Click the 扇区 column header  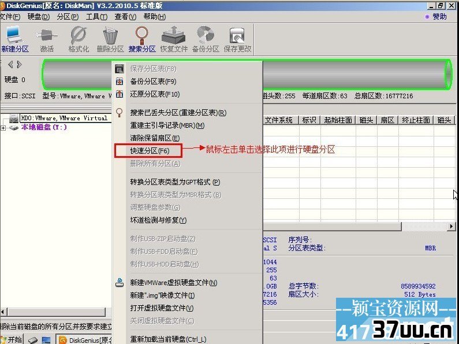(387, 120)
